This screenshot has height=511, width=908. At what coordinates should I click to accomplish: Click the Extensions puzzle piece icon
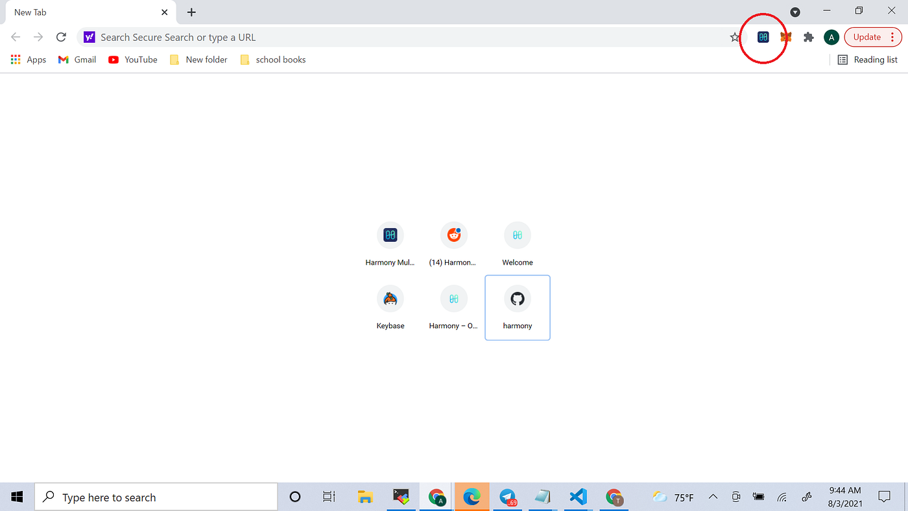(x=808, y=37)
